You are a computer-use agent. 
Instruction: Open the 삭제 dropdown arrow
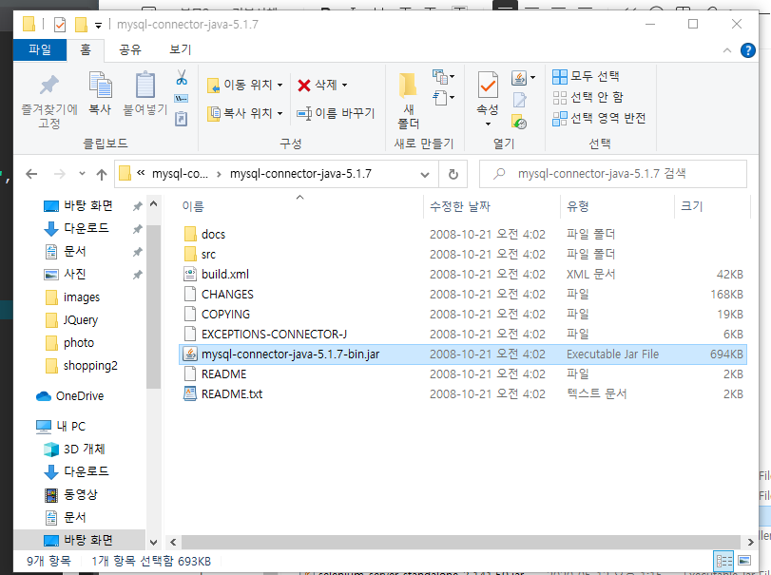345,85
